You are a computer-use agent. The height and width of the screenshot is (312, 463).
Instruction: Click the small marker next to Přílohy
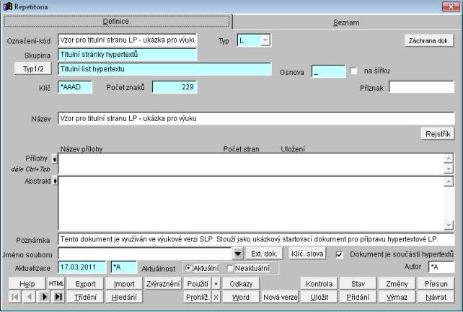[x=55, y=157]
